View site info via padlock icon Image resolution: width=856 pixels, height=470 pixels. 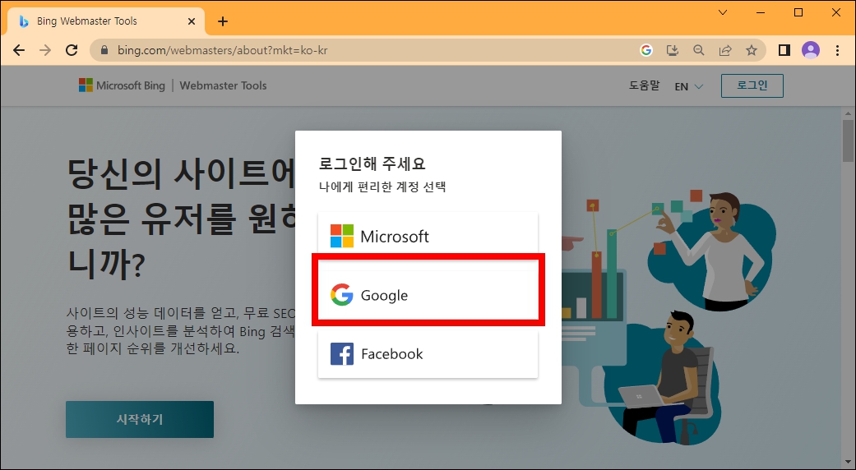pyautogui.click(x=104, y=50)
